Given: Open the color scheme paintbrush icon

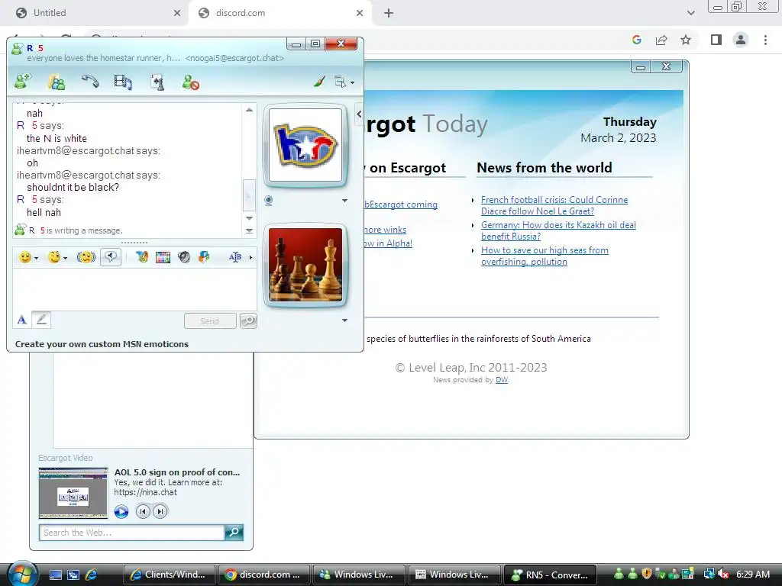Looking at the screenshot, I should [319, 81].
